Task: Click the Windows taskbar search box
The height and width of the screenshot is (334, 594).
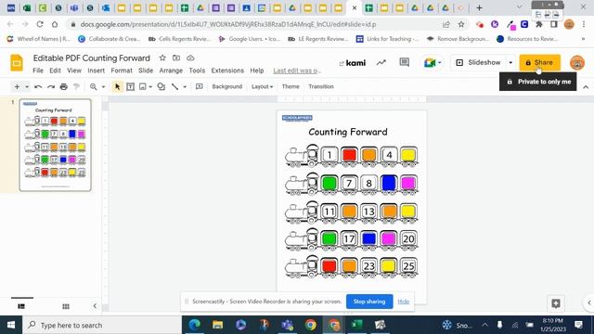Action: tap(102, 325)
